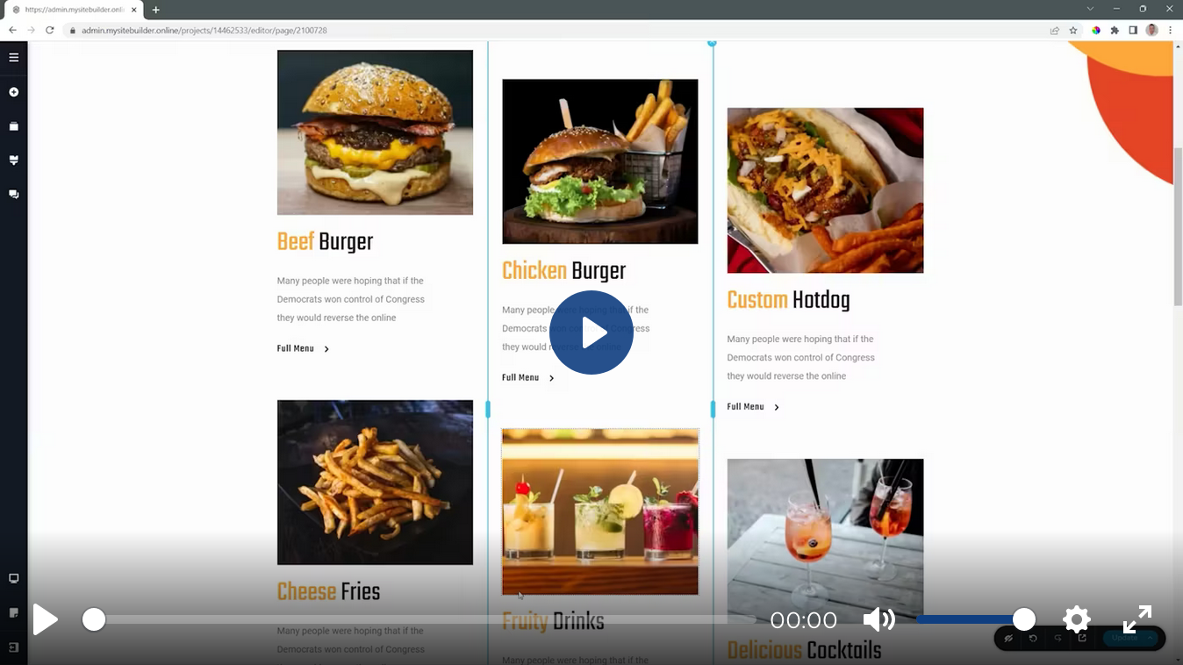Image resolution: width=1183 pixels, height=665 pixels.
Task: Toggle the browser side panel
Action: click(1133, 30)
